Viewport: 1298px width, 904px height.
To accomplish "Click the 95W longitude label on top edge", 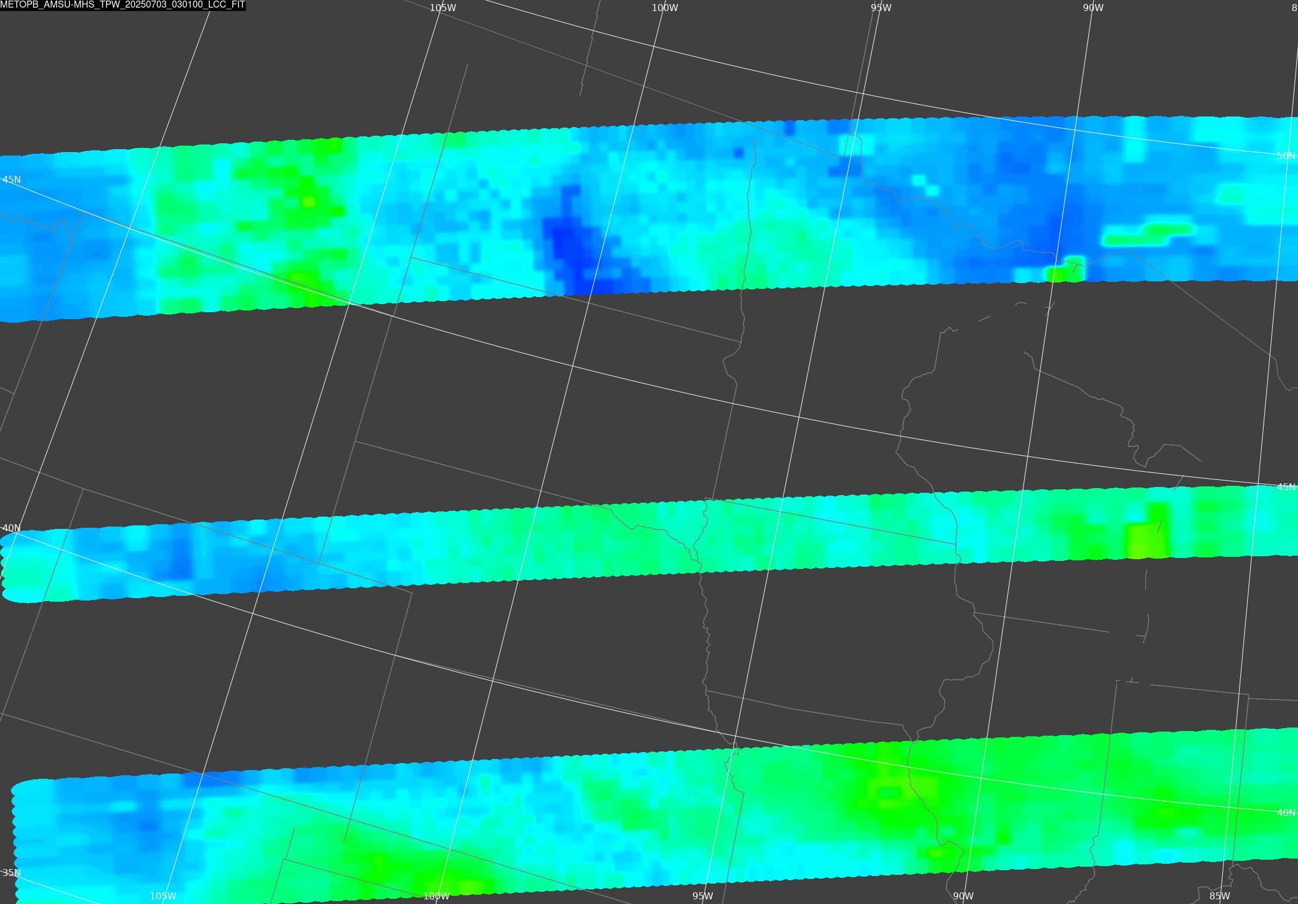I will (x=881, y=8).
